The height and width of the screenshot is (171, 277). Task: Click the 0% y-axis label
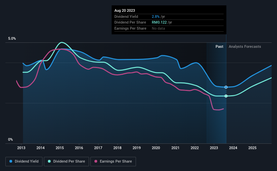point(10,139)
